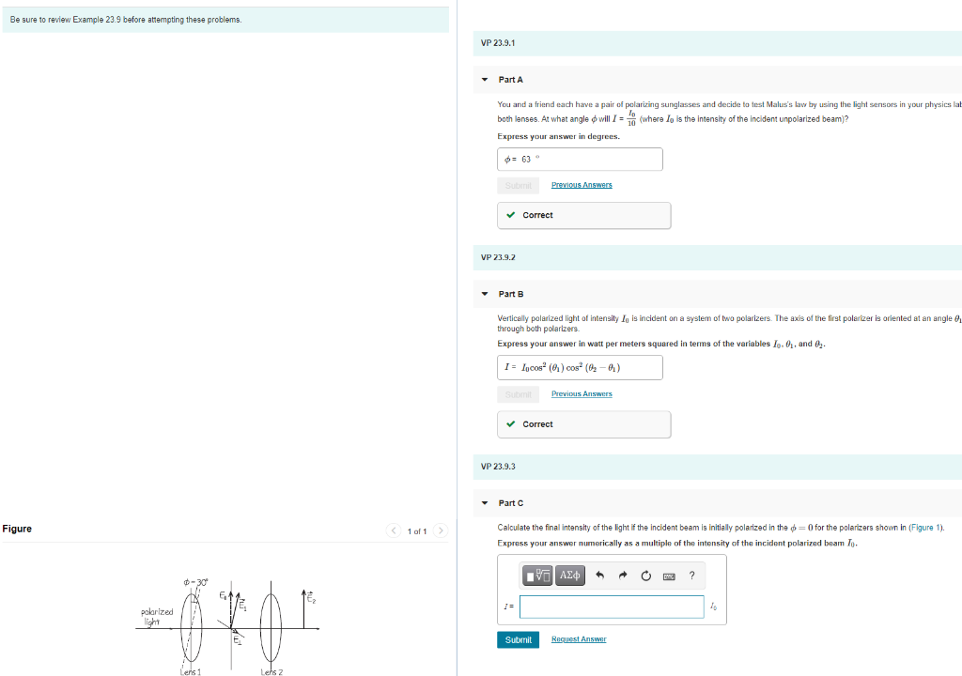Screen dimensions: 962x676
Task: Click inside the I= answer input field
Action: [x=612, y=607]
